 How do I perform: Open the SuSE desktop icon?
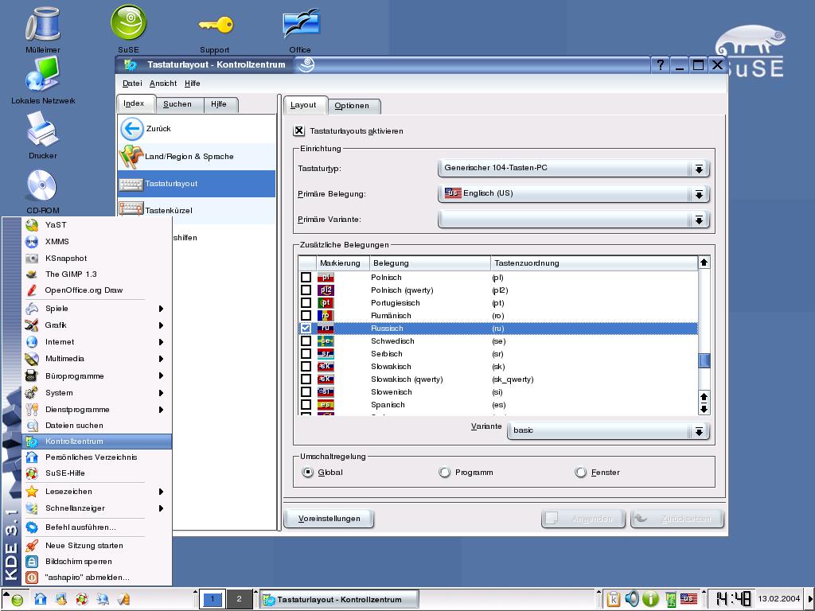click(x=128, y=23)
